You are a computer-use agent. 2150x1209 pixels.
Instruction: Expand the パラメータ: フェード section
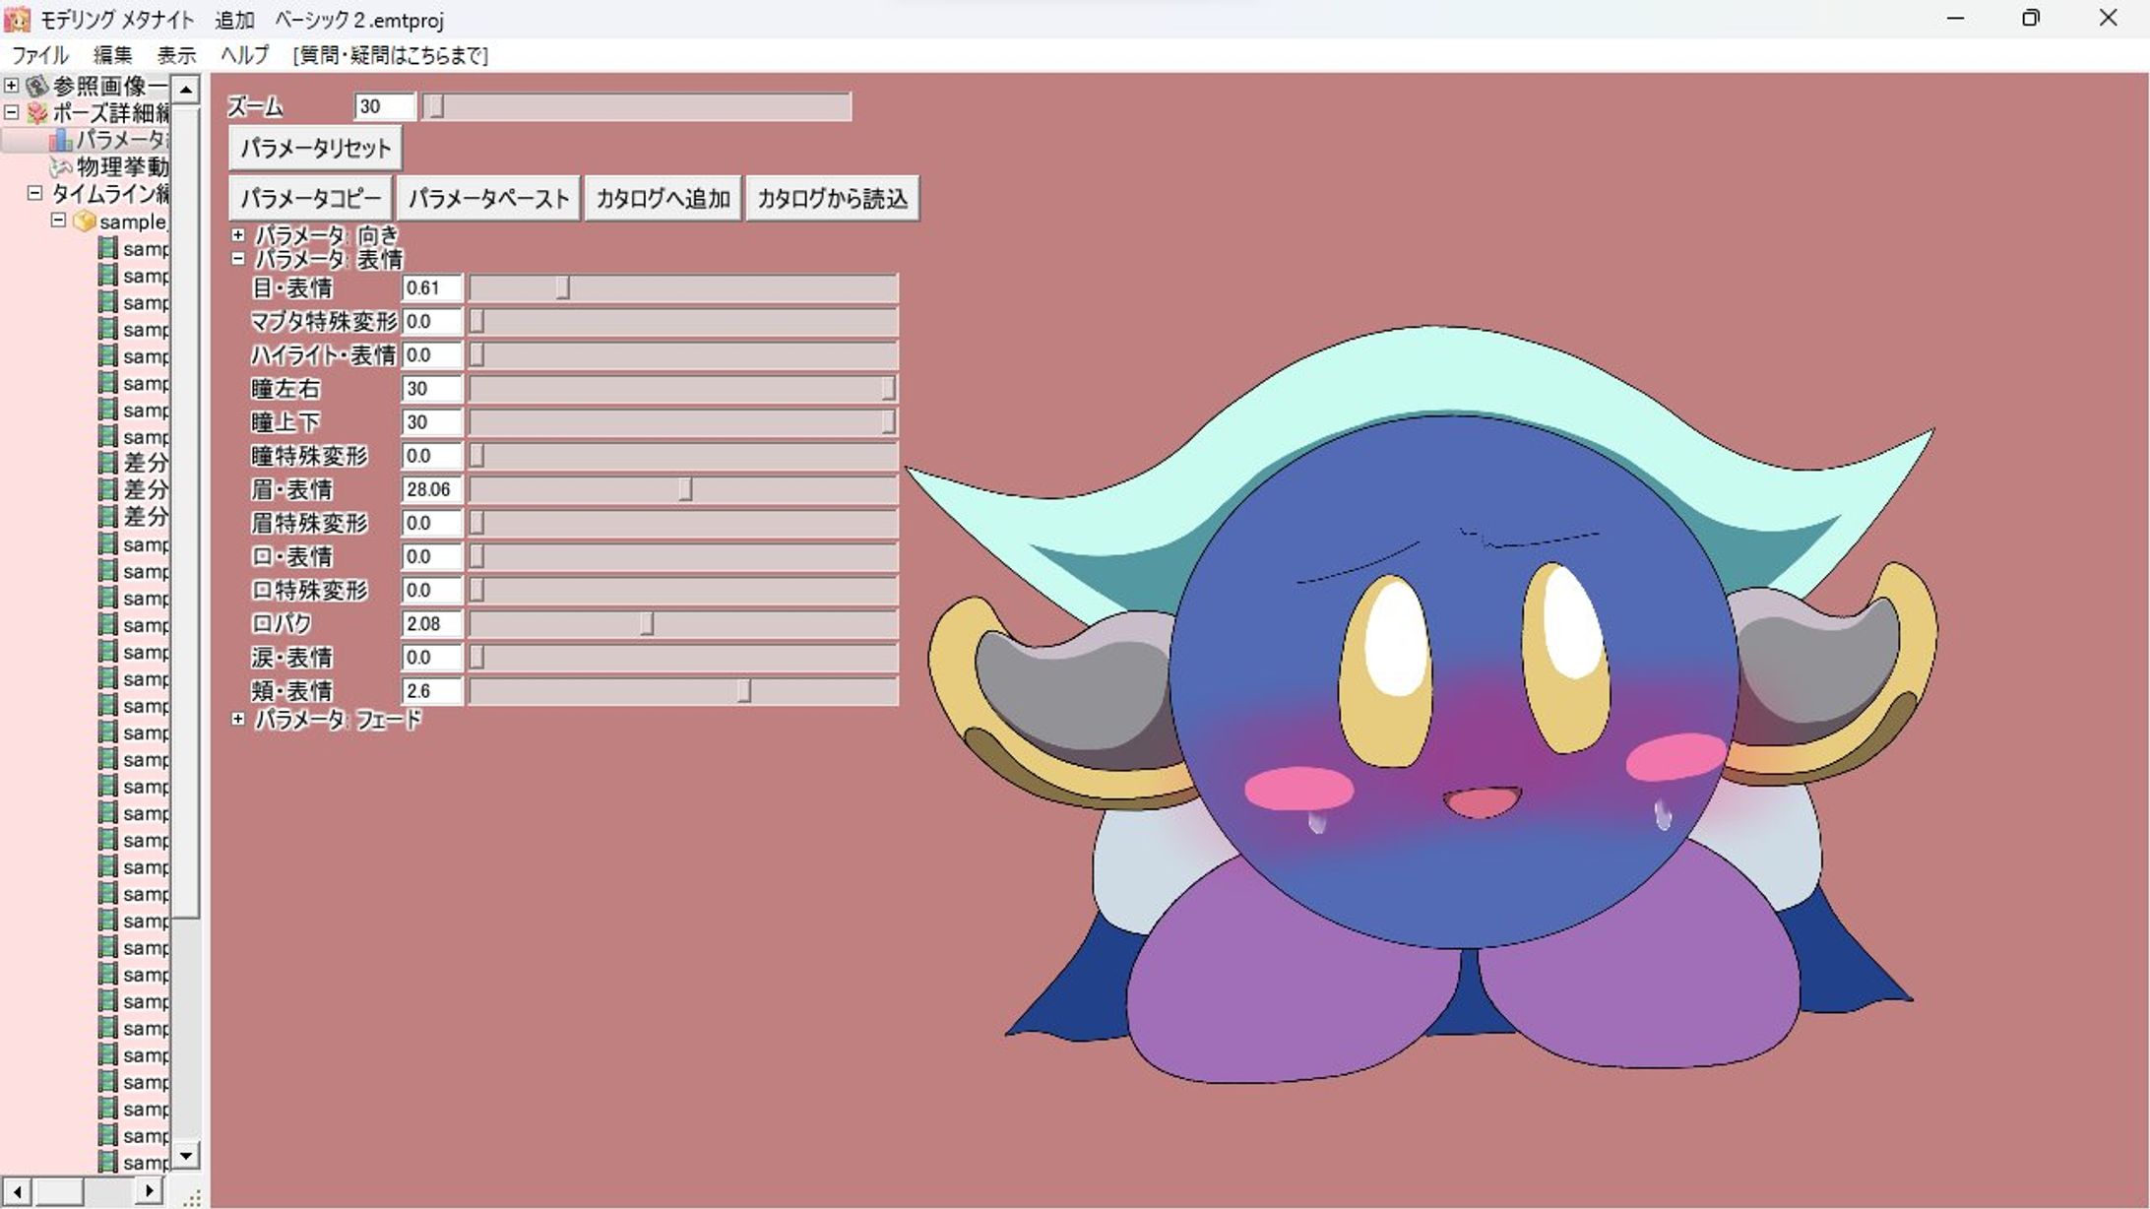tap(238, 720)
